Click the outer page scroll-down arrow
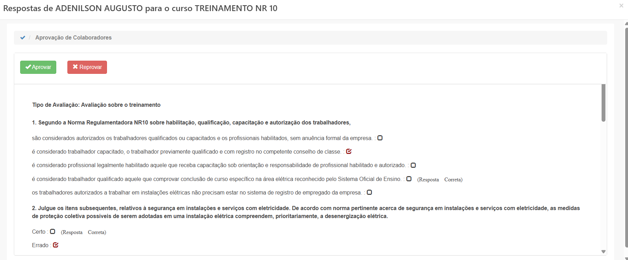Viewport: 628px width, 260px height. point(626,258)
